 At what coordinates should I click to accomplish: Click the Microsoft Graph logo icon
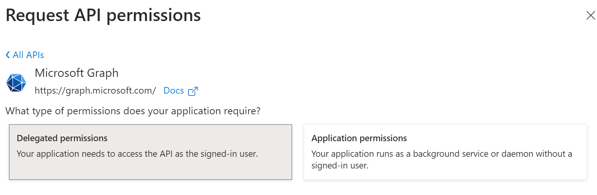coord(16,82)
